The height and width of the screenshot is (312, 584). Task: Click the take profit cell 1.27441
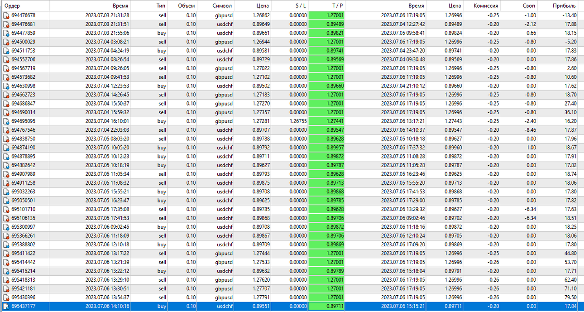tap(326, 121)
